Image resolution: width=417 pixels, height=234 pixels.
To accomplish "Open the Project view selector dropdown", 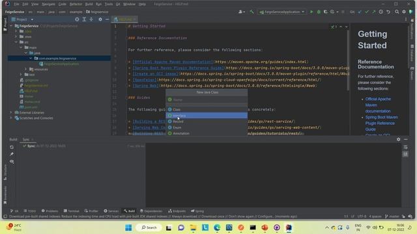I will click(x=22, y=19).
